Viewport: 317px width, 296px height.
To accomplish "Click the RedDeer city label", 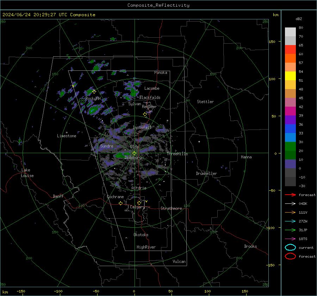I will coord(149,107).
